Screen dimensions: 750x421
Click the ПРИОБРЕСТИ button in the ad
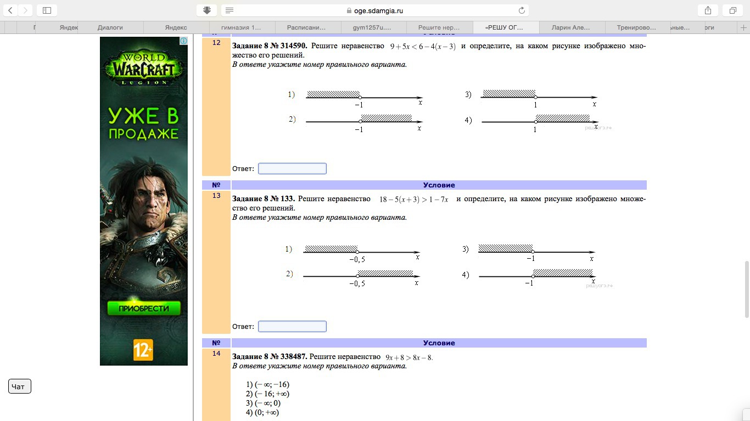click(x=144, y=308)
